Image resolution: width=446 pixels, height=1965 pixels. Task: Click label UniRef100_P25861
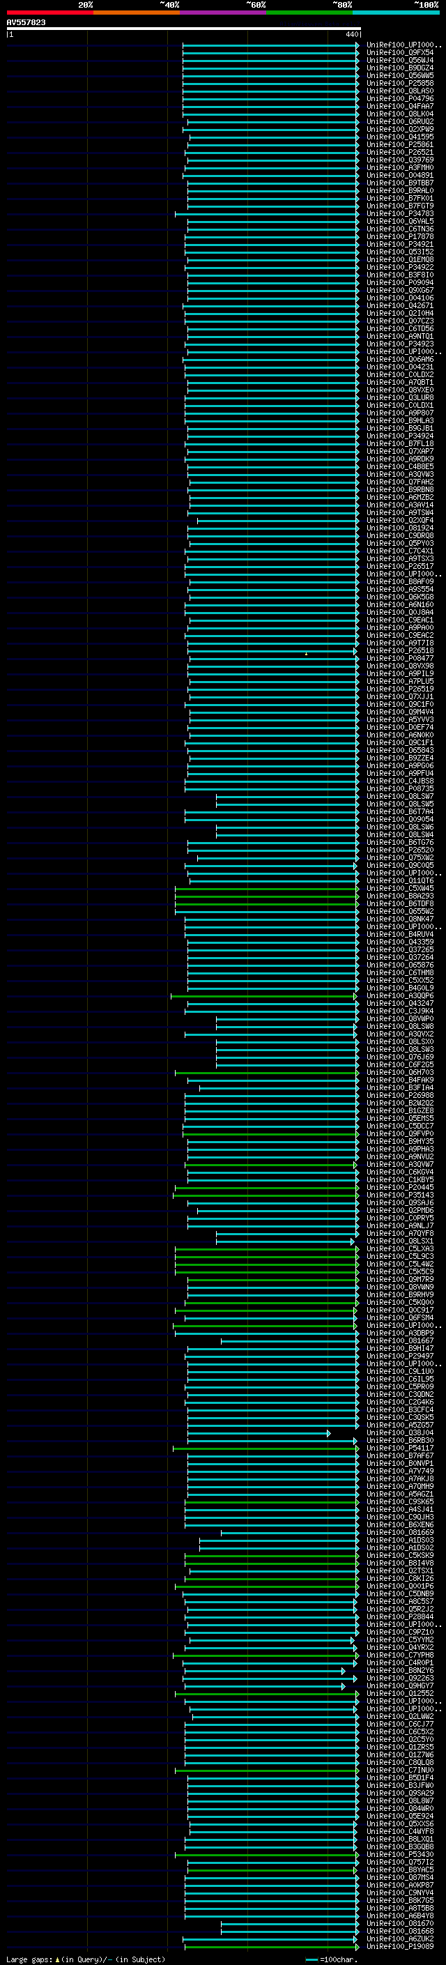coord(400,144)
